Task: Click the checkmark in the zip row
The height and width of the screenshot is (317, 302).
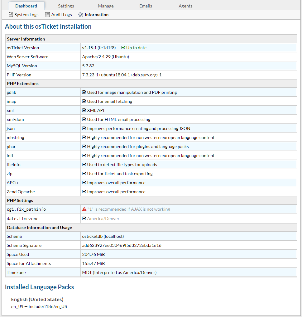Action: pos(84,174)
